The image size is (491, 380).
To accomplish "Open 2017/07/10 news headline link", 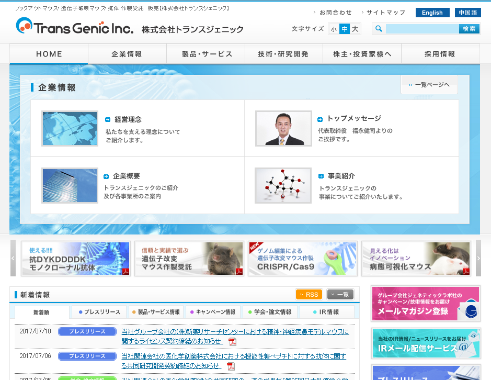I will tap(235, 336).
